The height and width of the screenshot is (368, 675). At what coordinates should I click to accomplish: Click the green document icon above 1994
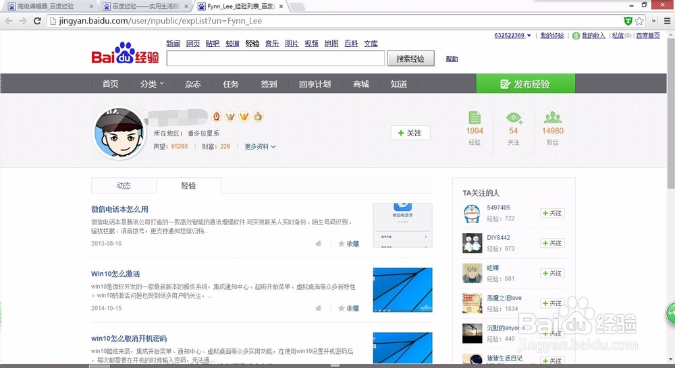click(475, 117)
